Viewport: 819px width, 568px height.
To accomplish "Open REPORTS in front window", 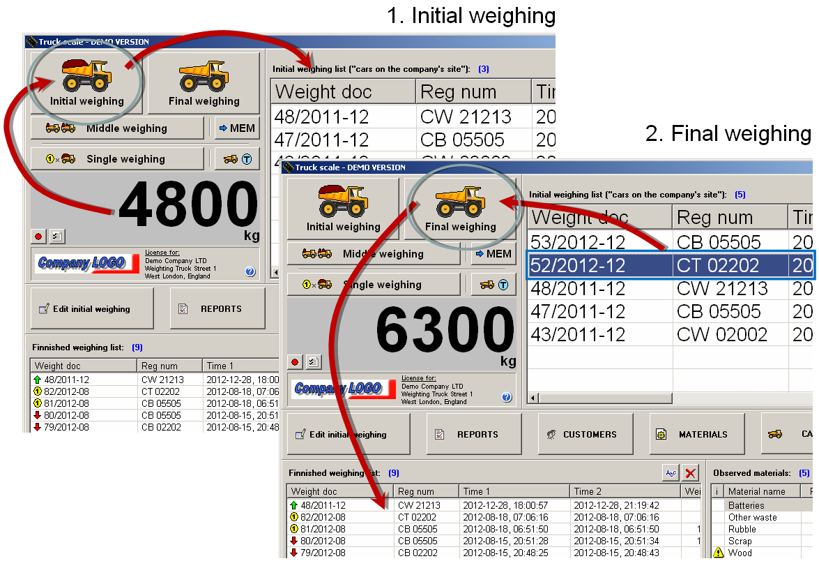I will point(474,434).
